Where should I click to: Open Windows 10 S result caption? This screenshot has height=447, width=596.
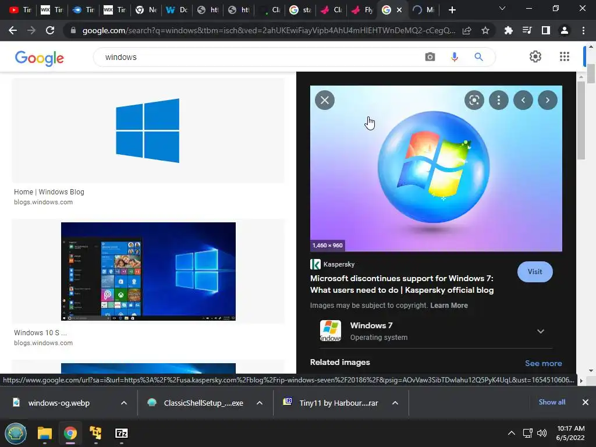(x=40, y=332)
